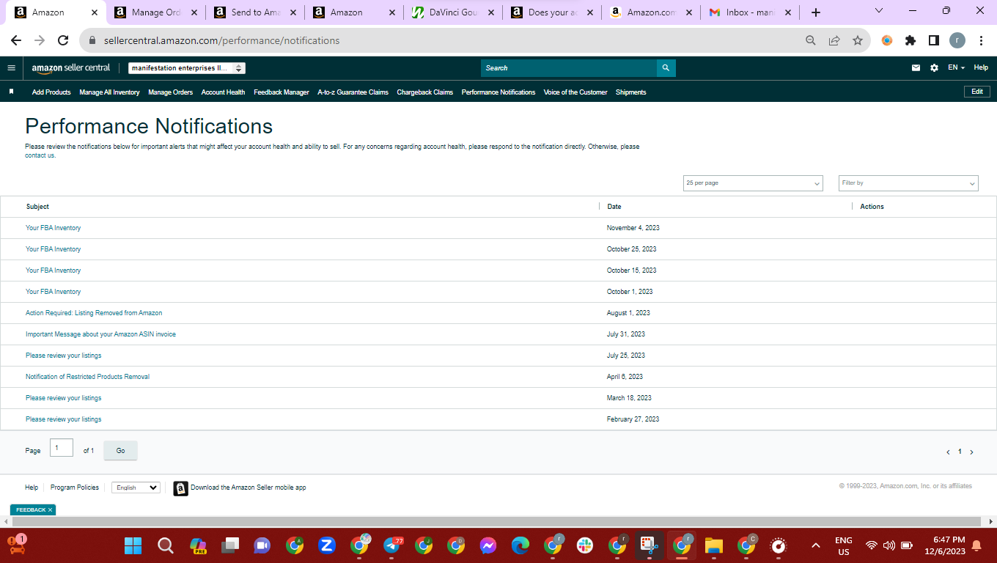This screenshot has height=563, width=997.
Task: Expand the Filter by dropdown
Action: [x=908, y=183]
